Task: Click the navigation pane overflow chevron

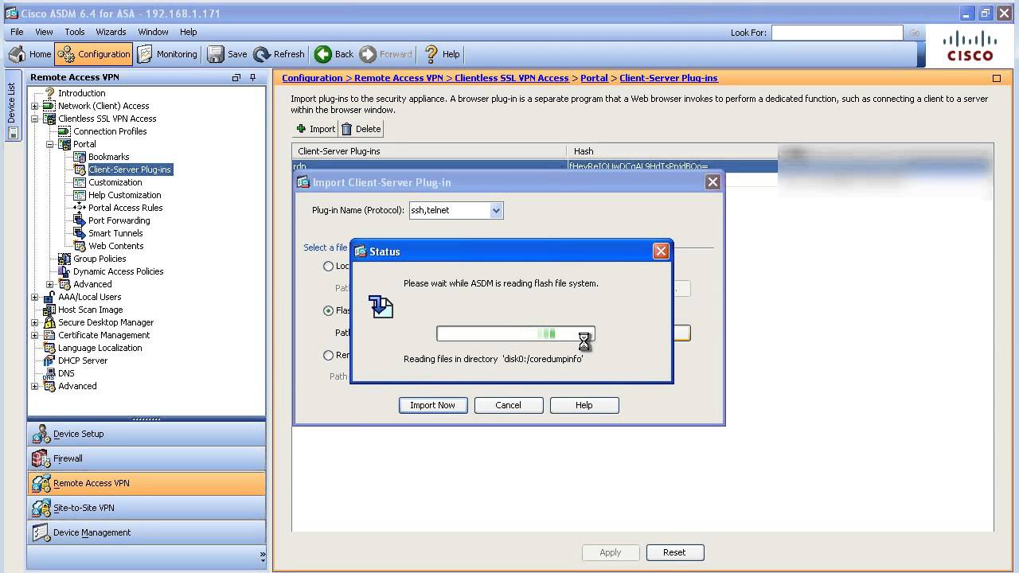Action: [262, 556]
